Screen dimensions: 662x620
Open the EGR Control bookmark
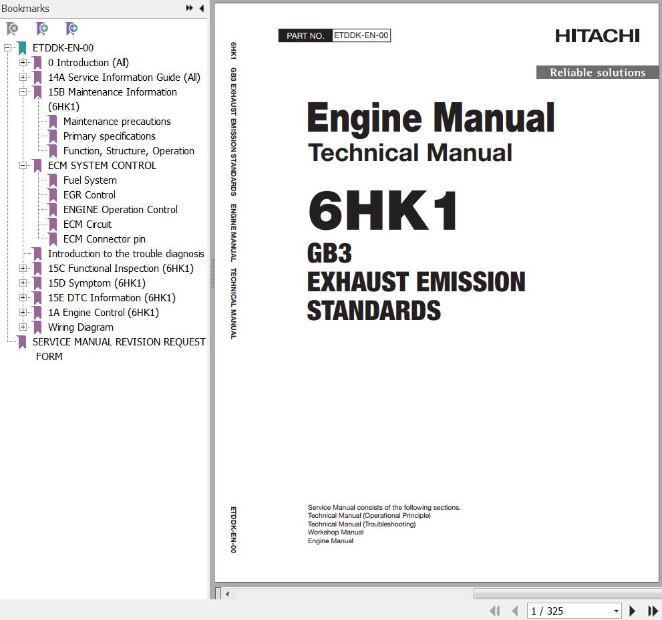coord(89,194)
